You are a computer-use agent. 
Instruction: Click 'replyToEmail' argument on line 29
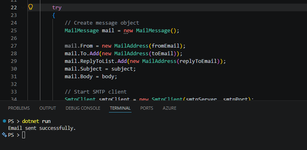tap(198, 61)
